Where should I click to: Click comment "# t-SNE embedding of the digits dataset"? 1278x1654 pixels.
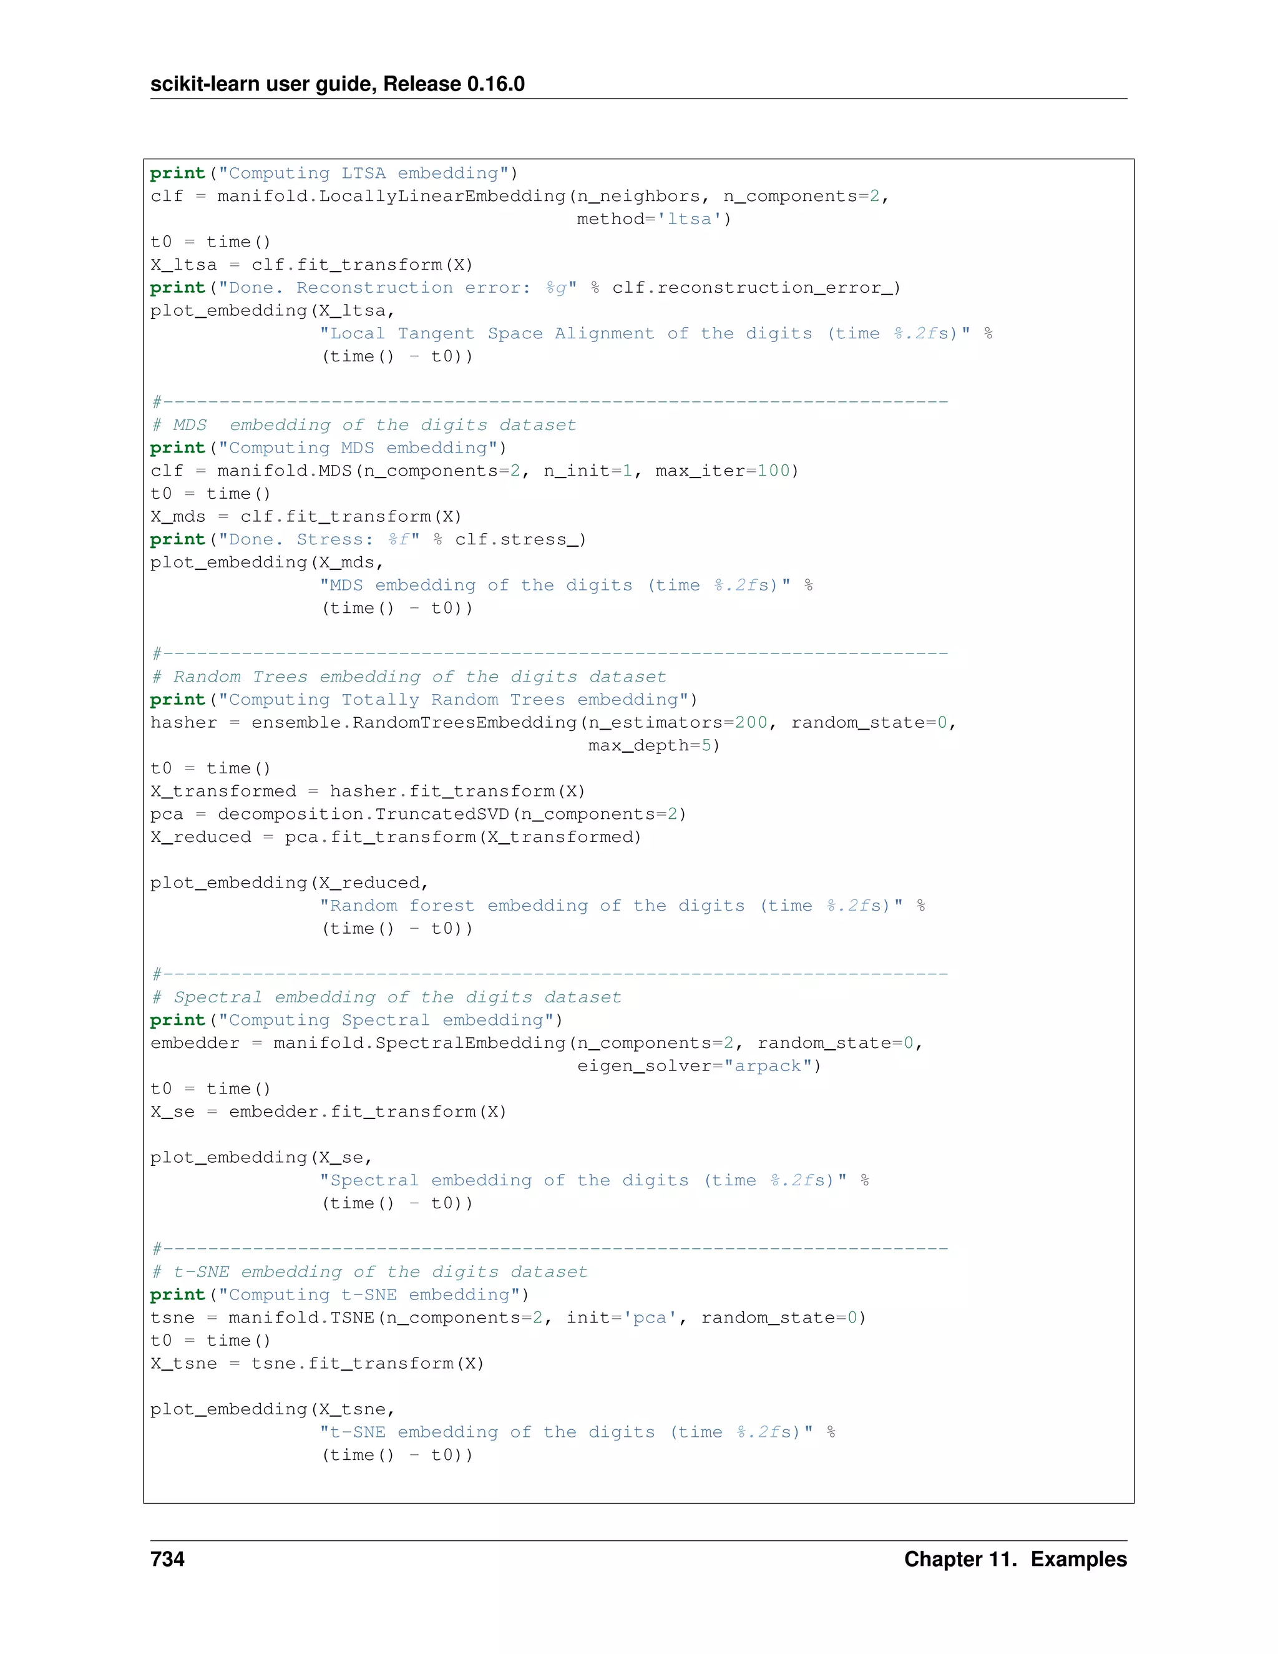tap(369, 1271)
